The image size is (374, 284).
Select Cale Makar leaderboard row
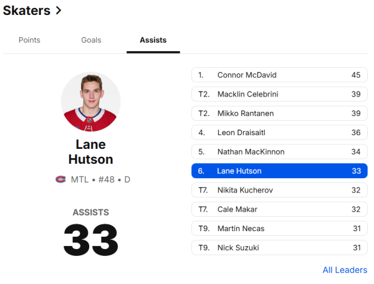279,209
